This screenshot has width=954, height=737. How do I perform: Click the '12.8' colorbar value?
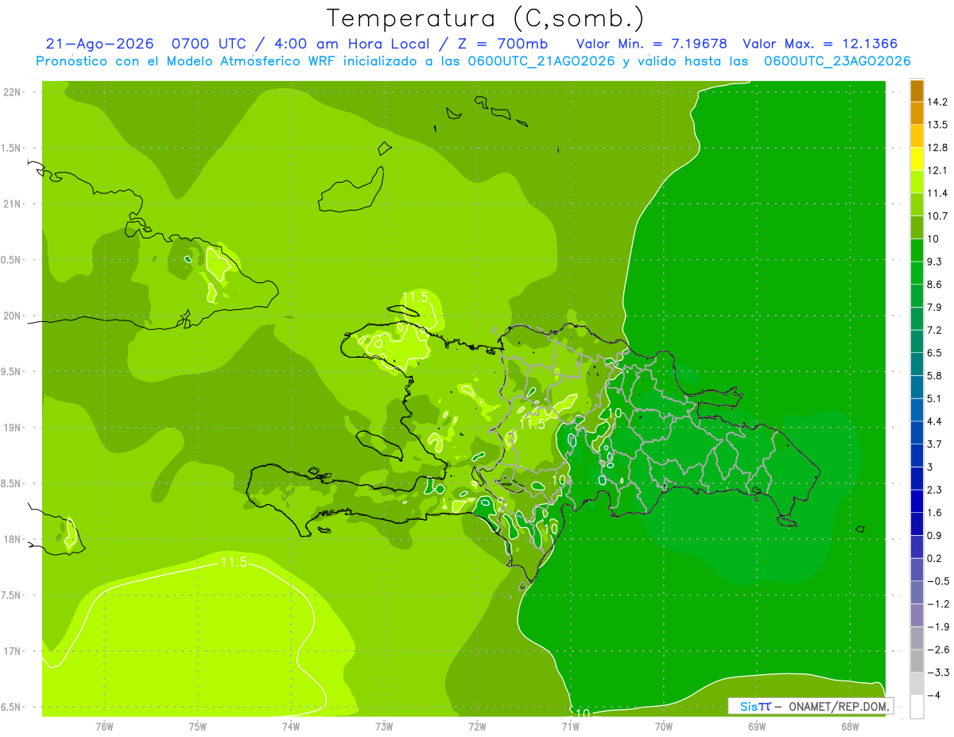click(938, 148)
